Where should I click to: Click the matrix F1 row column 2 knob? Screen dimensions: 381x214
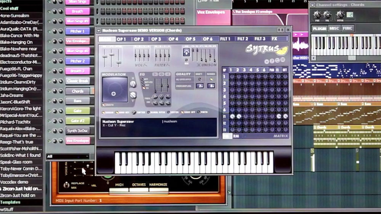pyautogui.click(x=239, y=117)
